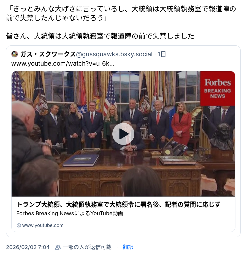Click the Forbes Breaking News red logo
247x254 pixels.
pyautogui.click(x=218, y=89)
